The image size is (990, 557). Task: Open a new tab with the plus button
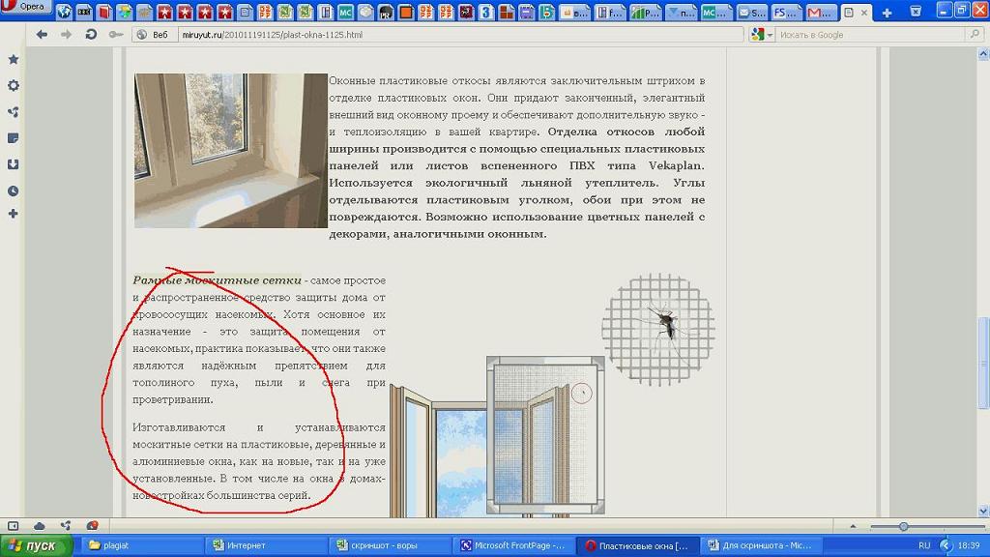(x=887, y=12)
